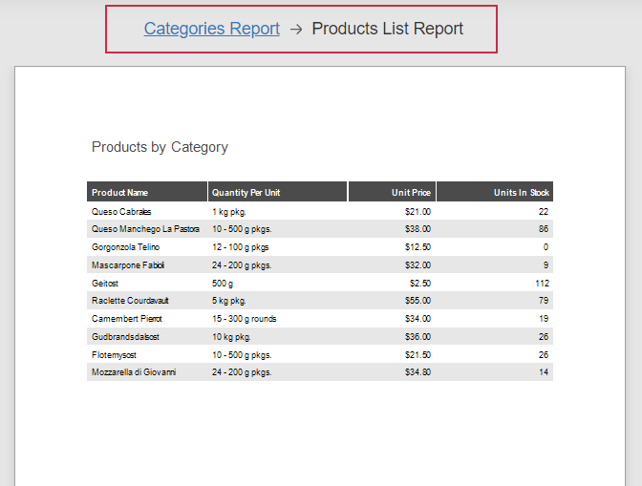Open the Categories Report breadcrumb link

211,29
